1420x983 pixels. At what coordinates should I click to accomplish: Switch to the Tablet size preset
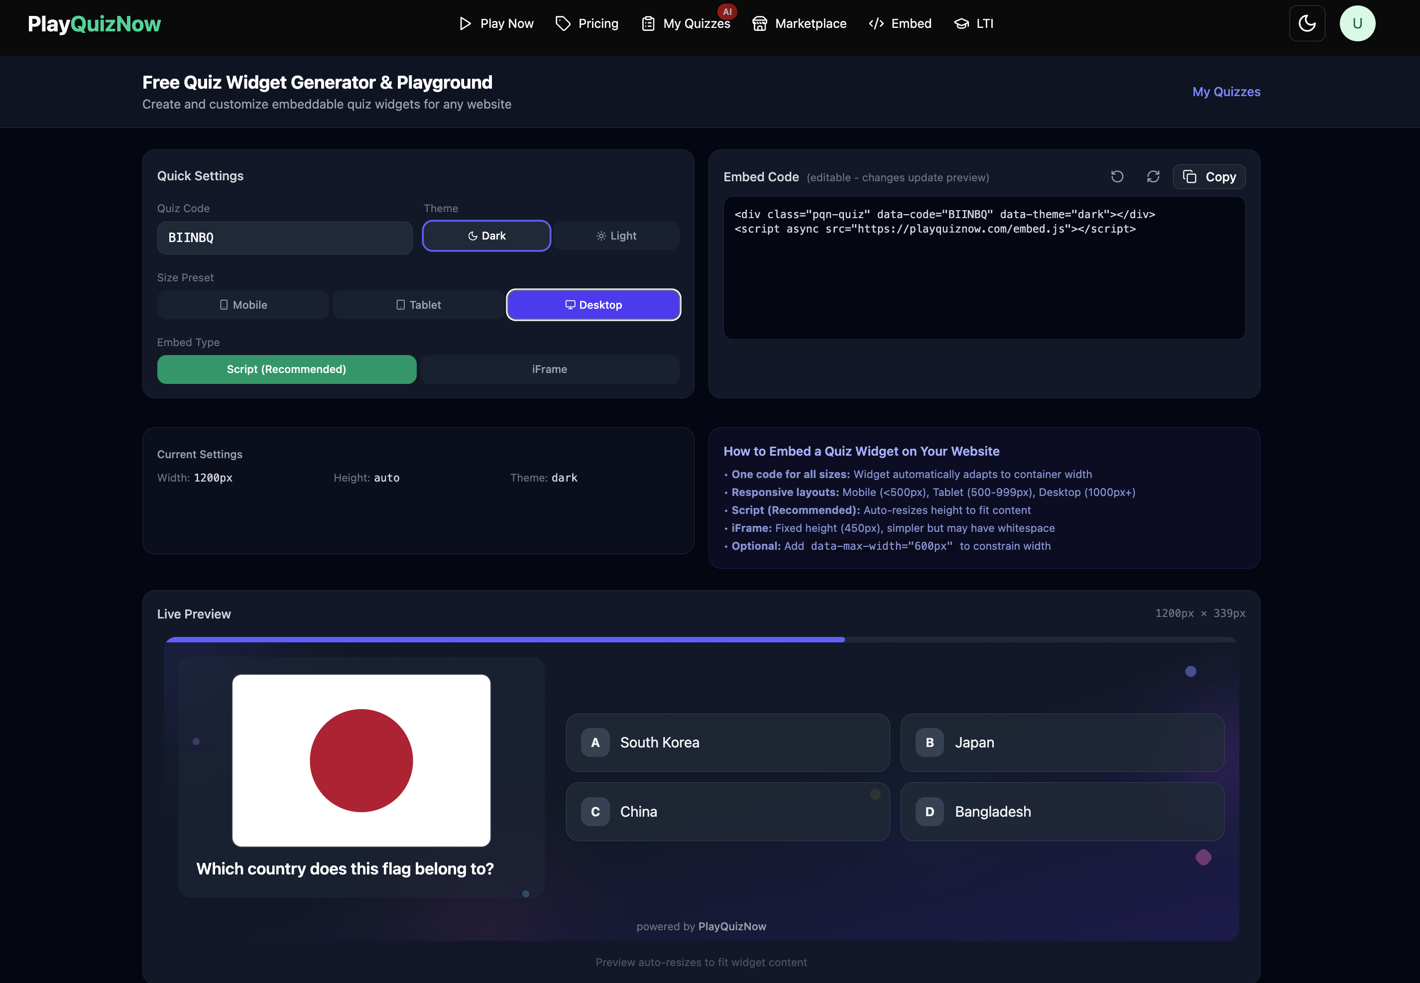[418, 304]
